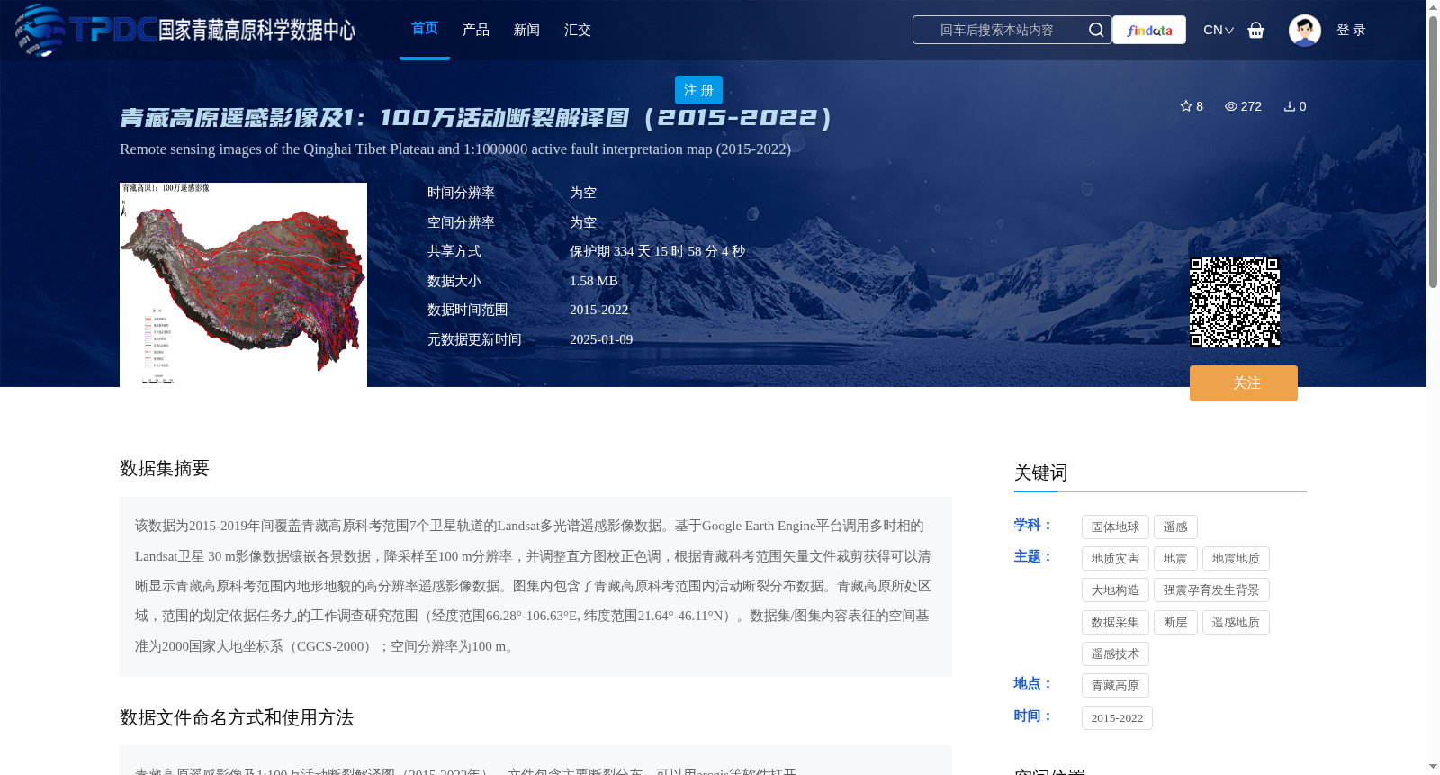Click the scrollbar up arrow
1440x775 pixels.
[x=1433, y=7]
